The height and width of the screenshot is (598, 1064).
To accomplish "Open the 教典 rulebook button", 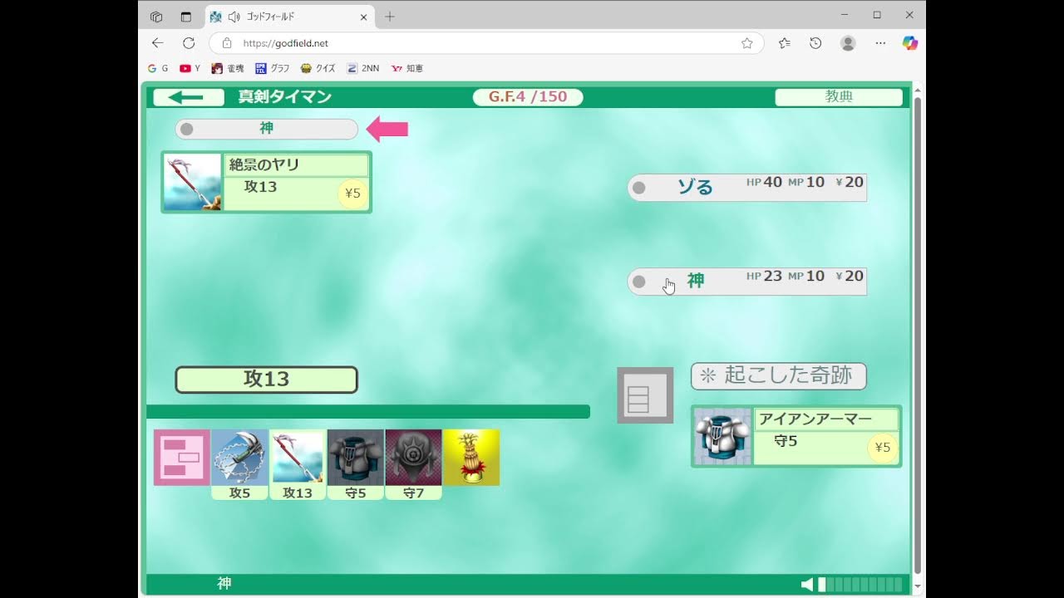I will coord(838,97).
